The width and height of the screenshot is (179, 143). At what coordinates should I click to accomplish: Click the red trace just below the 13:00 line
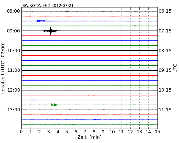(89, 115)
